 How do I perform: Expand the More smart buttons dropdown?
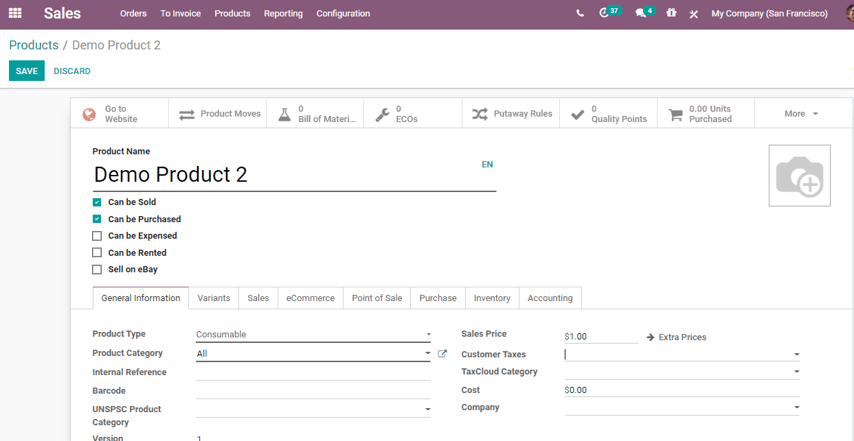801,114
